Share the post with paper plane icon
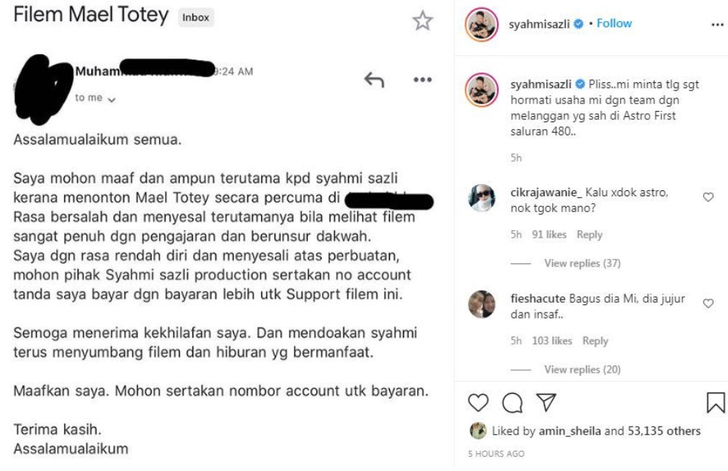728x471 pixels. click(x=546, y=402)
